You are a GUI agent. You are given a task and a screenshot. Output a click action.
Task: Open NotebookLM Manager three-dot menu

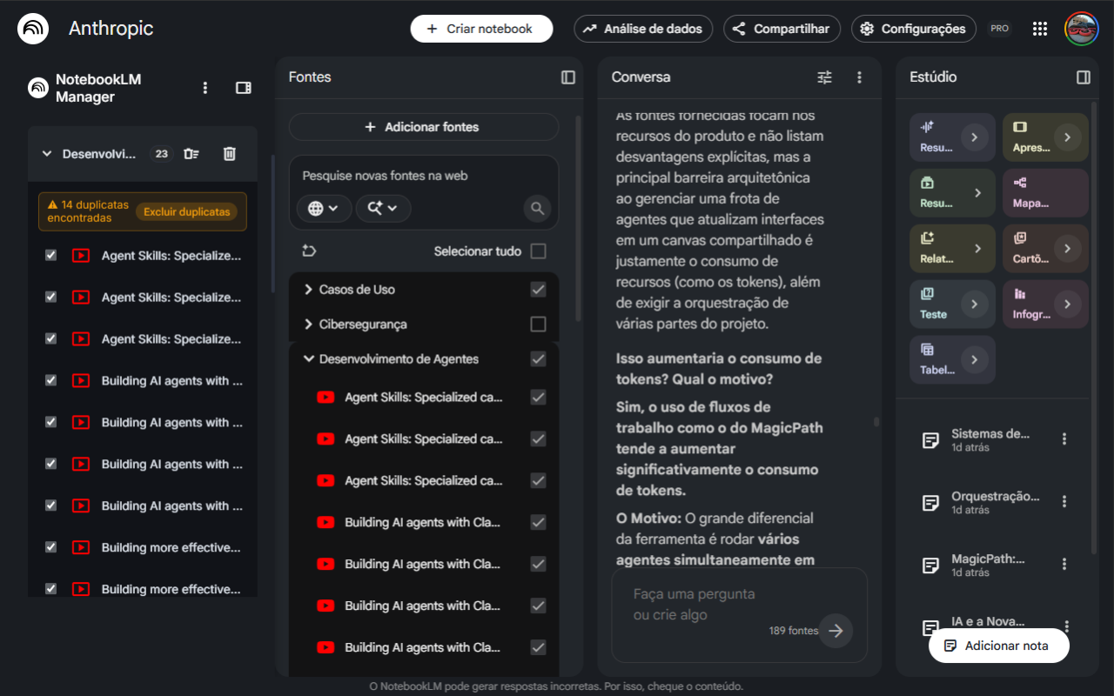(x=205, y=88)
